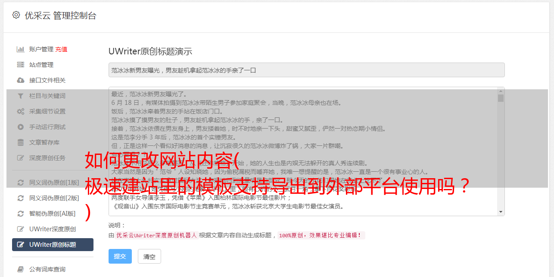Click the 清空 clear button

pos(149,256)
